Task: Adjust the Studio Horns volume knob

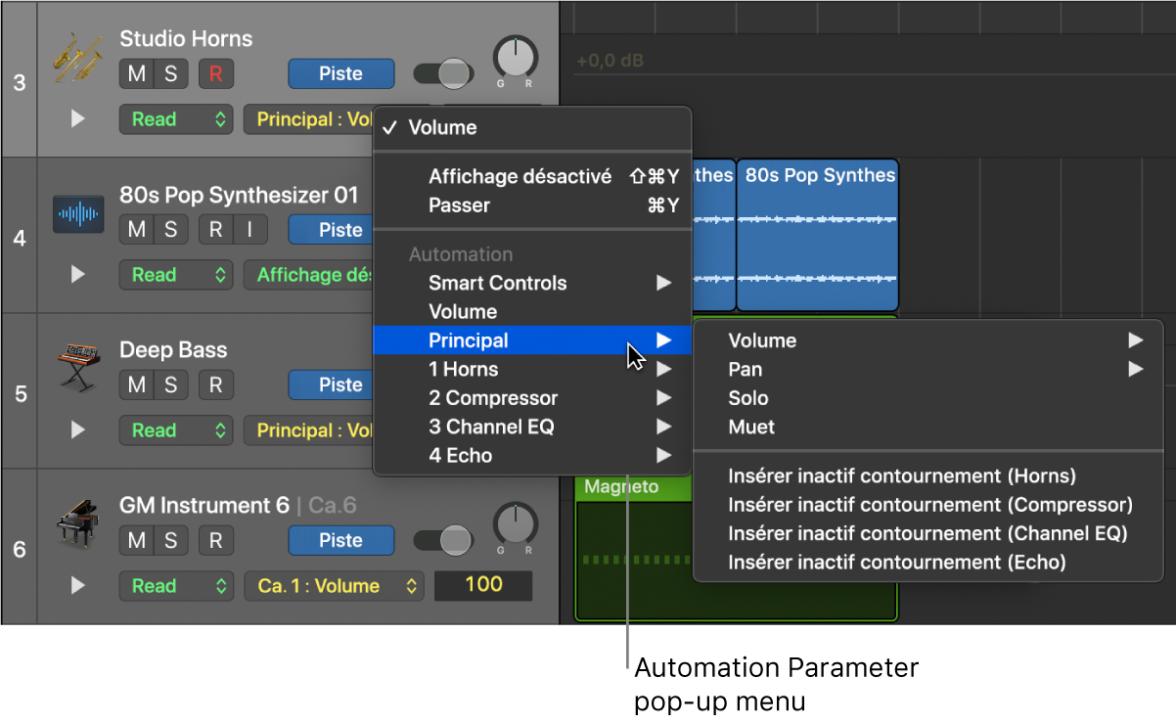Action: [x=515, y=59]
